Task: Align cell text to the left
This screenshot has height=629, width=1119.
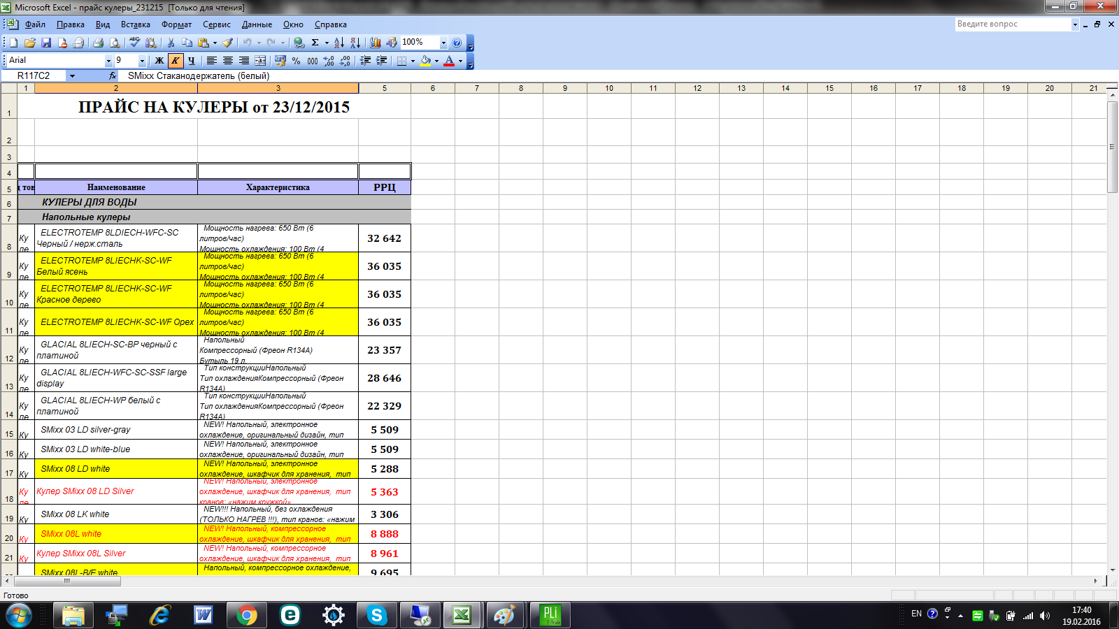Action: (212, 61)
